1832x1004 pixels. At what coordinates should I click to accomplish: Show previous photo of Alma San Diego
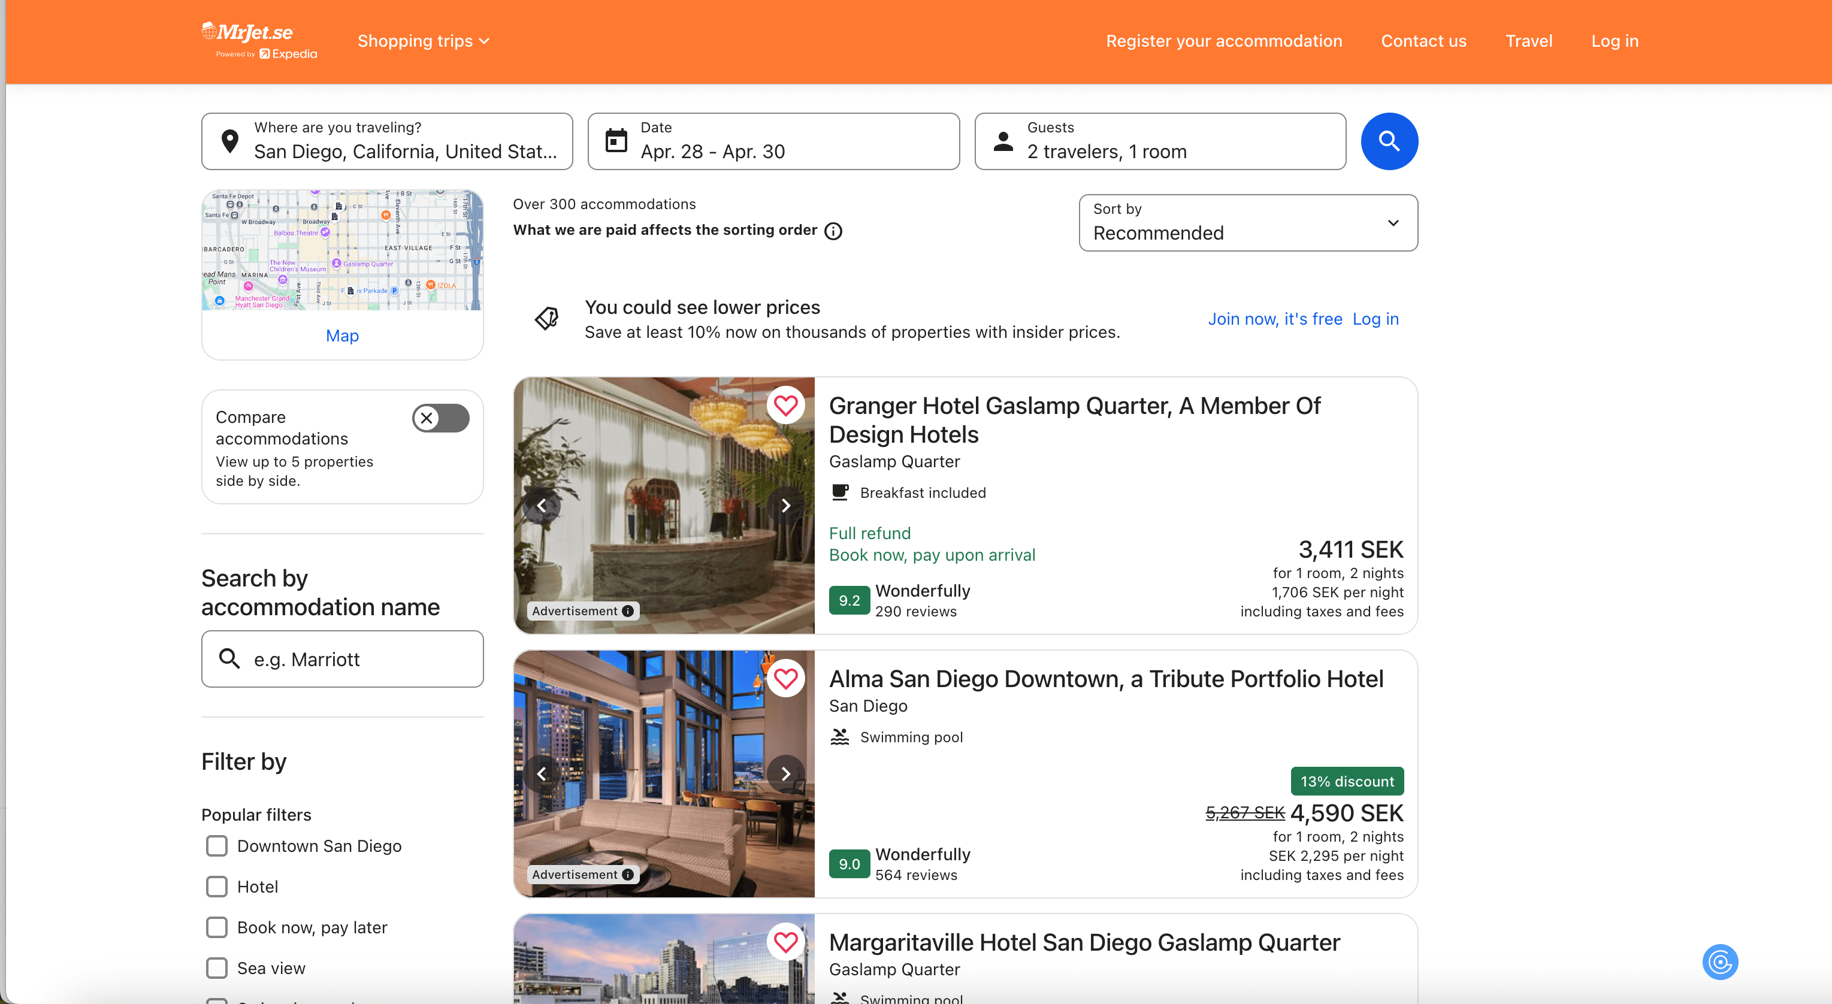[x=542, y=773]
